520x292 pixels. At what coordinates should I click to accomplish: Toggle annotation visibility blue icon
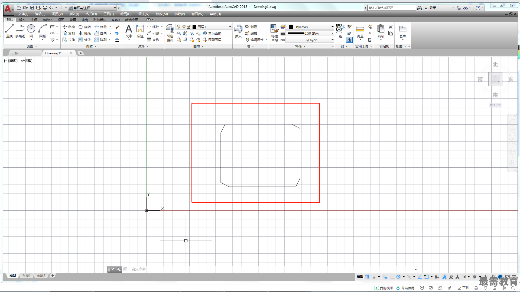coord(444,277)
